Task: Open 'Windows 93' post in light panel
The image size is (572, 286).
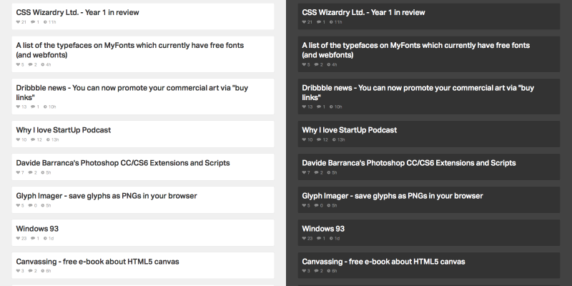Action: click(37, 229)
